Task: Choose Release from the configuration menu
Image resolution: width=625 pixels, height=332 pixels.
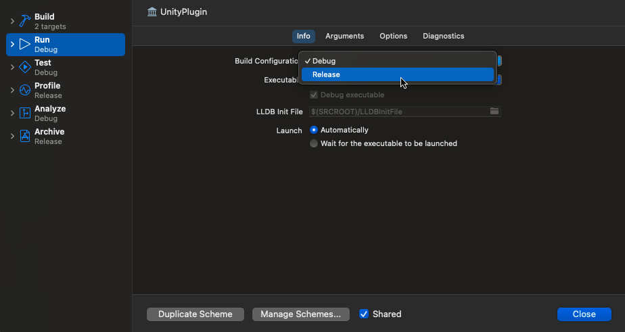Action: pos(398,74)
